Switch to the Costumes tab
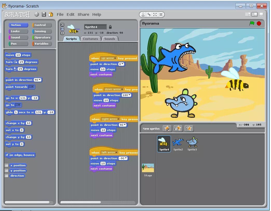271x211 pixels. [91, 39]
